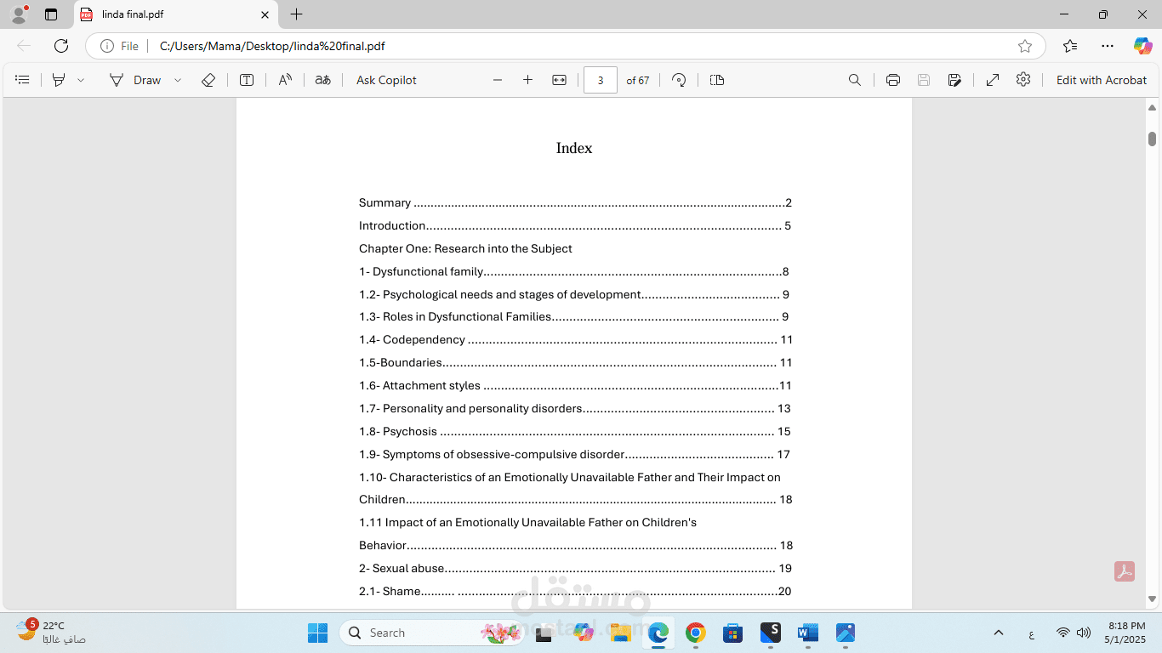The width and height of the screenshot is (1162, 653).
Task: Open the Draw options dropdown arrow
Action: 178,80
